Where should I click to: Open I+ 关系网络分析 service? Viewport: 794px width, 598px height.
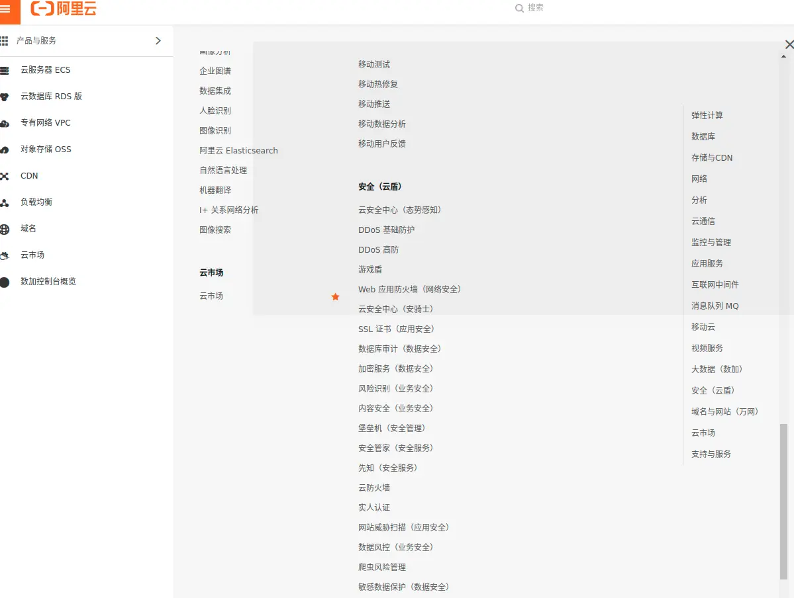point(229,210)
